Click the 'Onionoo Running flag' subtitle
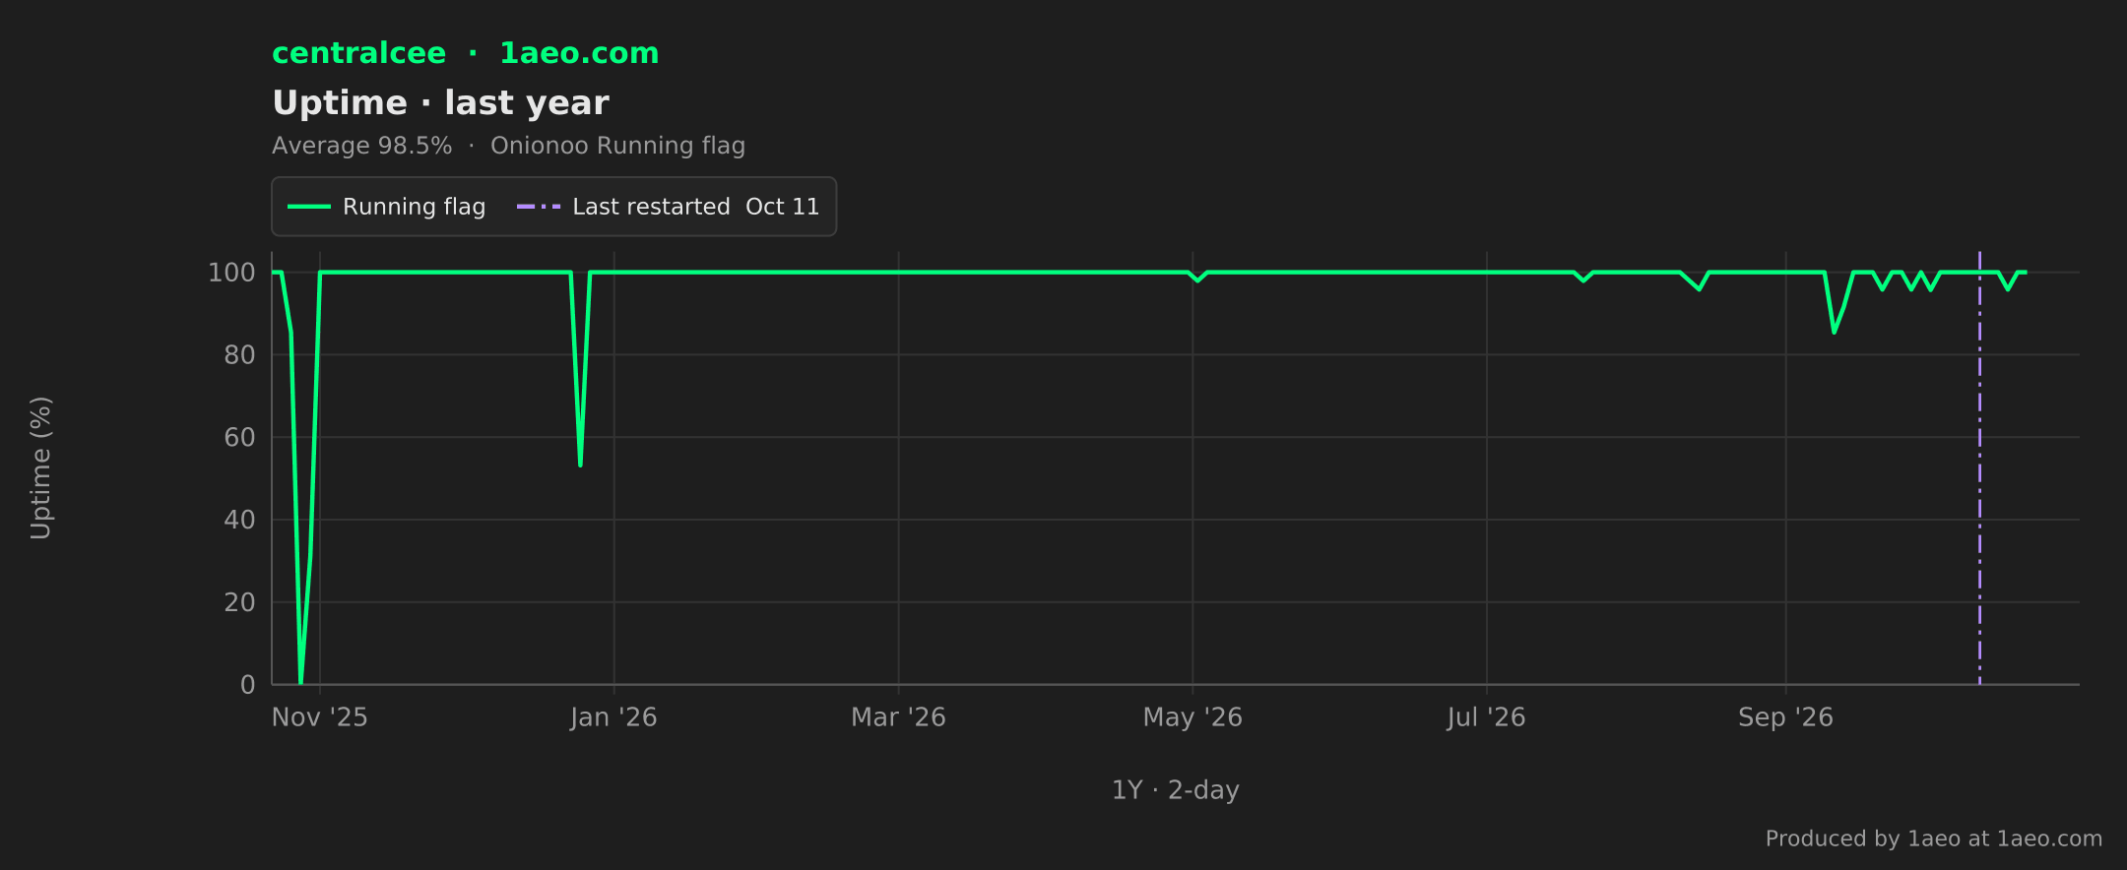This screenshot has width=2127, height=870. (617, 146)
